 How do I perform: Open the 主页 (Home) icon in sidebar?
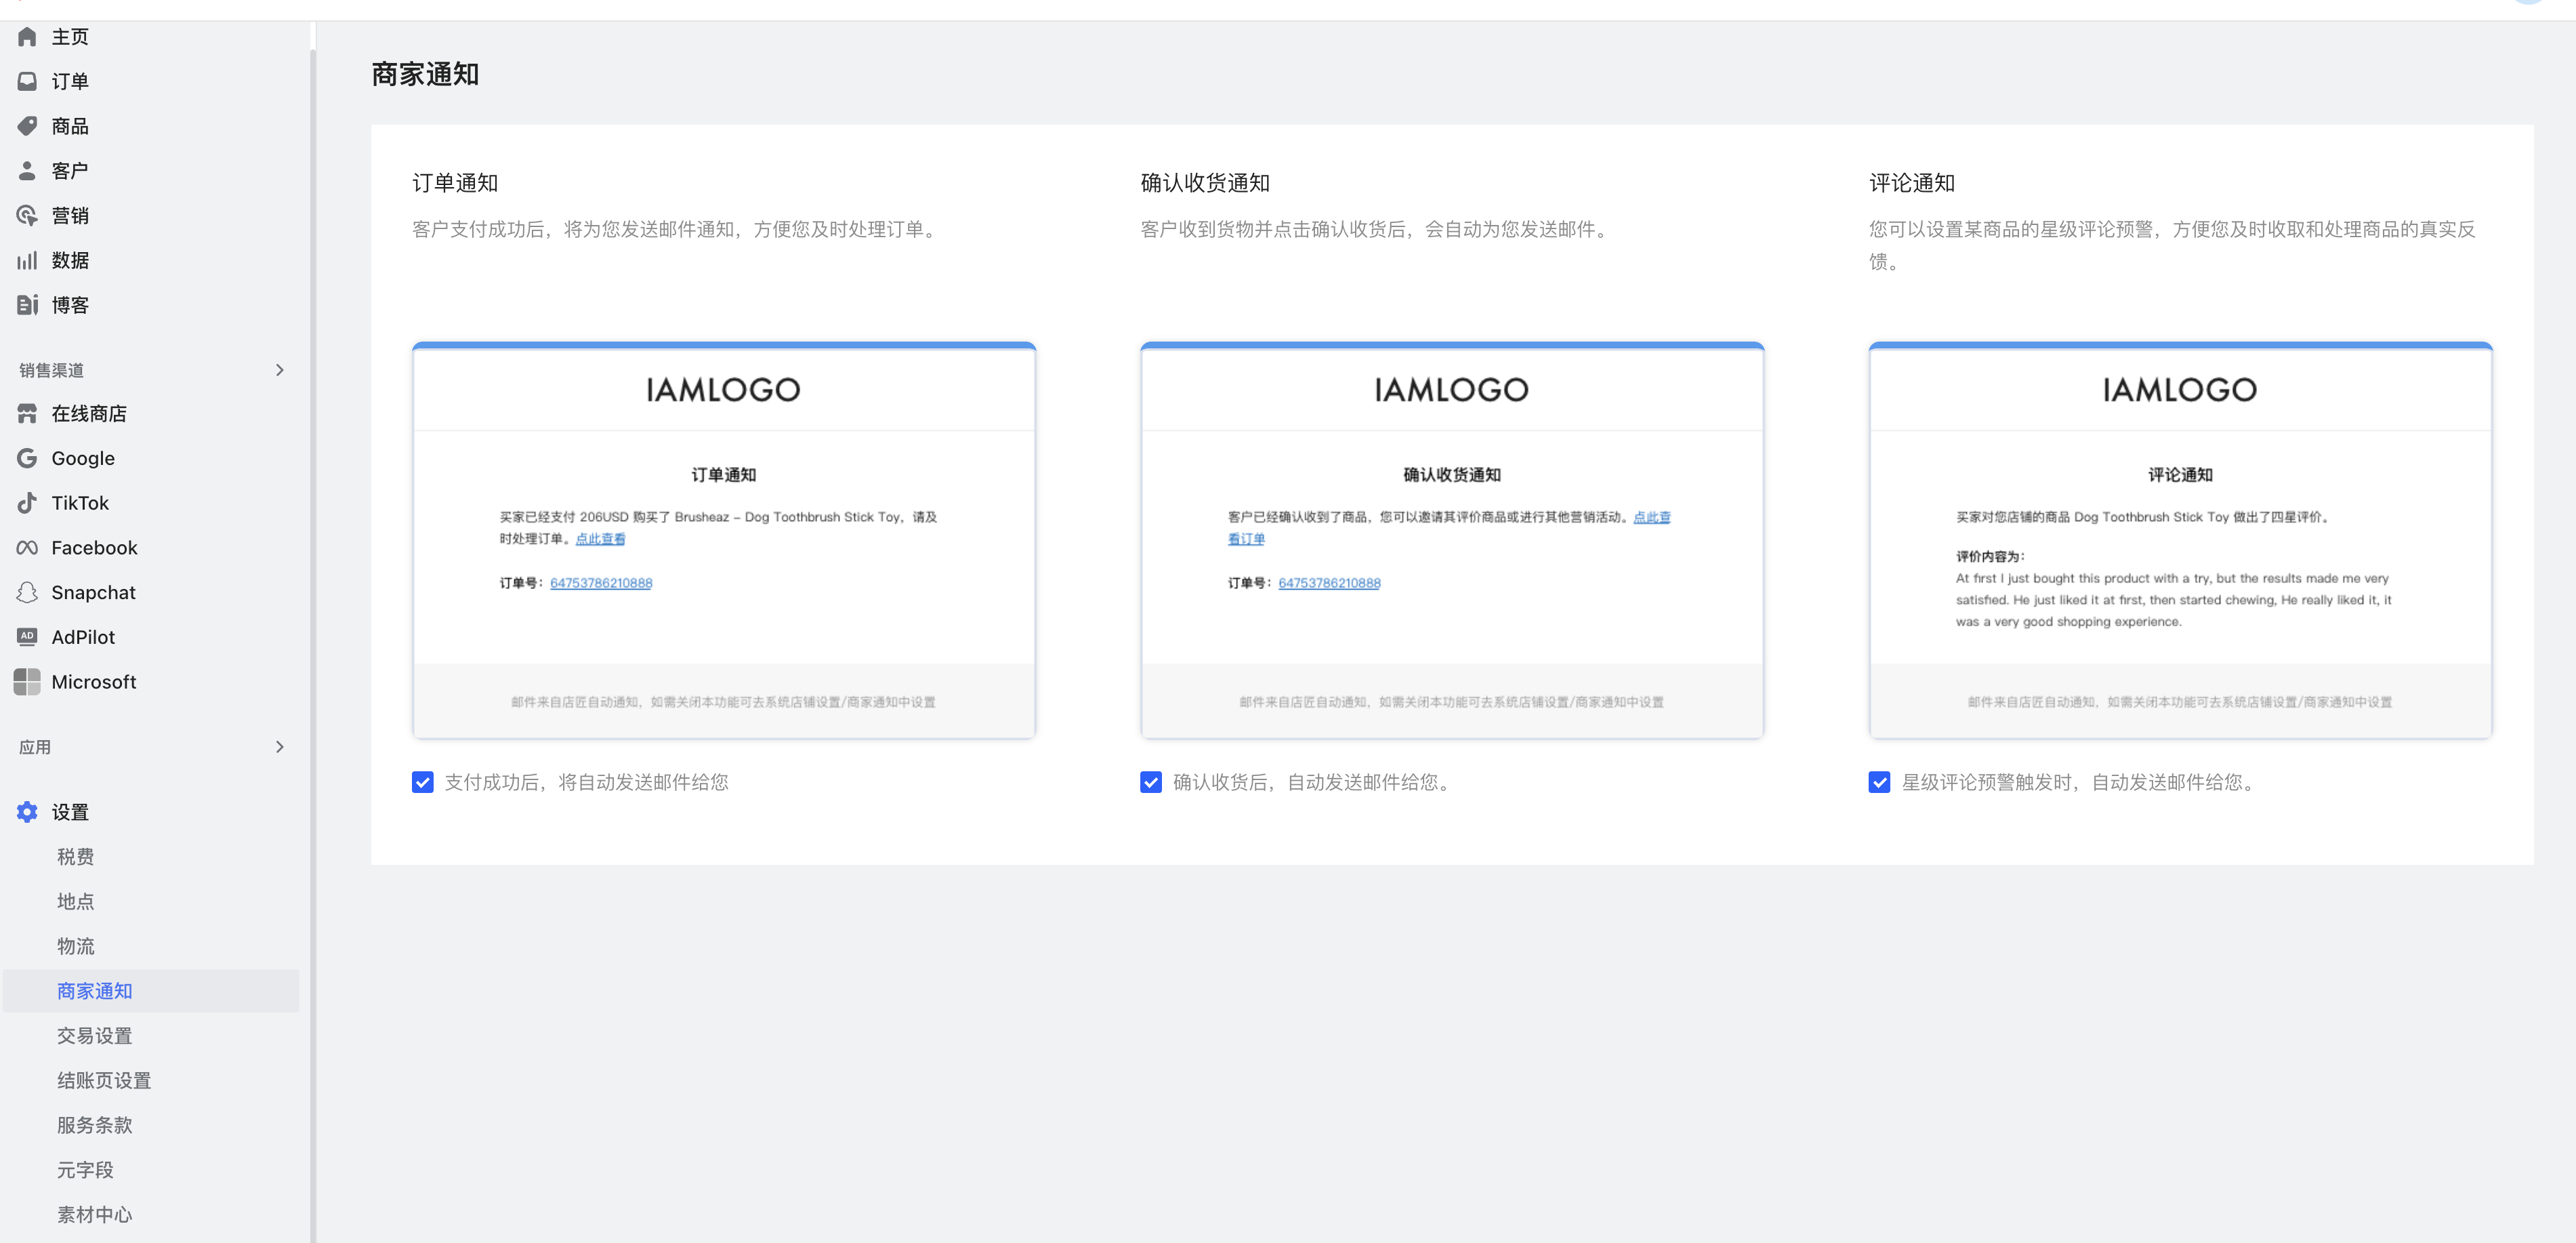(27, 36)
